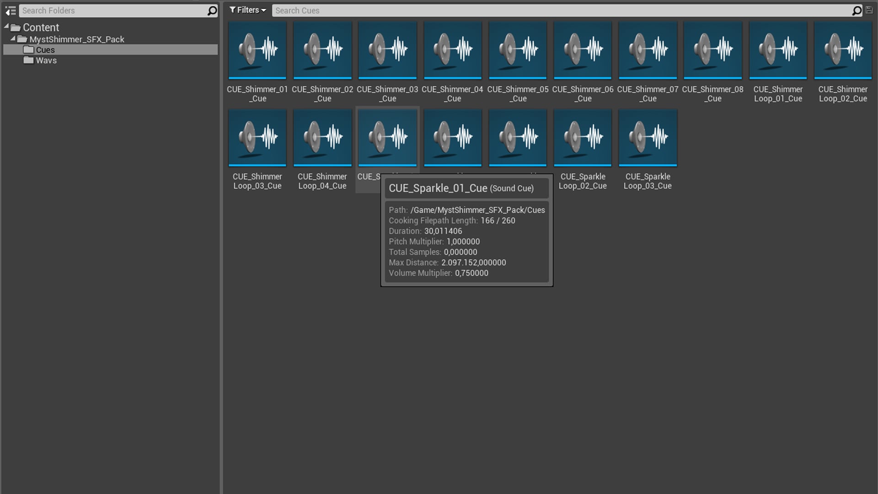
Task: Open CUE_Sparkle_Loop_03_Cue sound cue
Action: [x=648, y=137]
